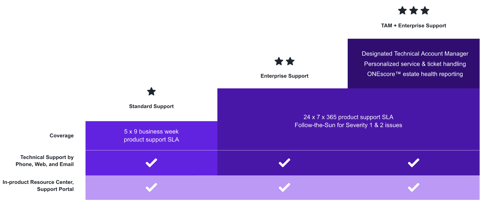Click the single star above Standard Support
Screen dimensions: 480x206
click(151, 92)
